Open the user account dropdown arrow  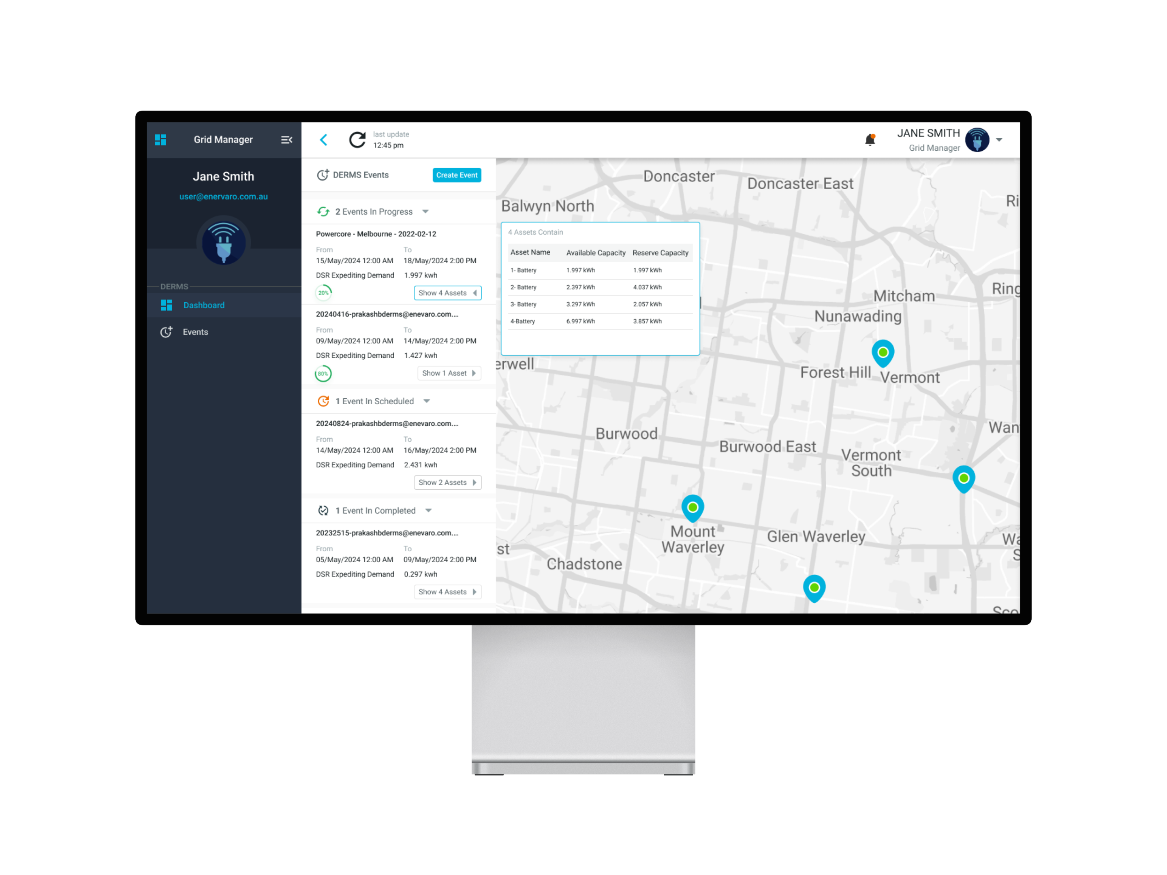[x=999, y=140]
